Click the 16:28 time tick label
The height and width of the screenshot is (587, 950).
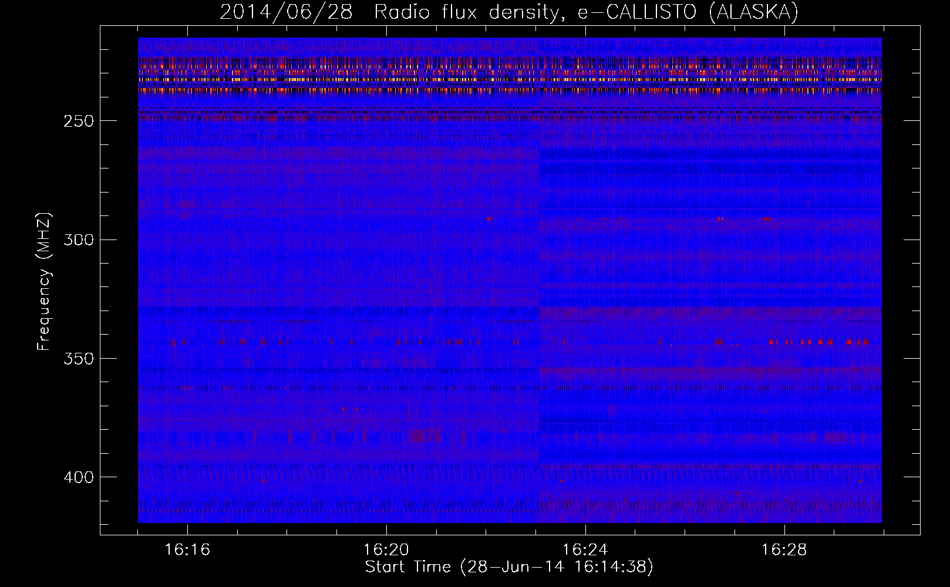tap(784, 550)
